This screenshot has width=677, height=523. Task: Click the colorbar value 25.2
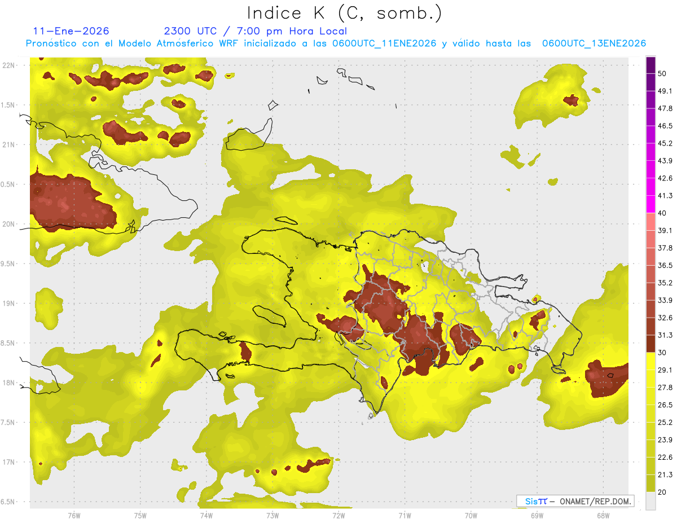pos(666,423)
